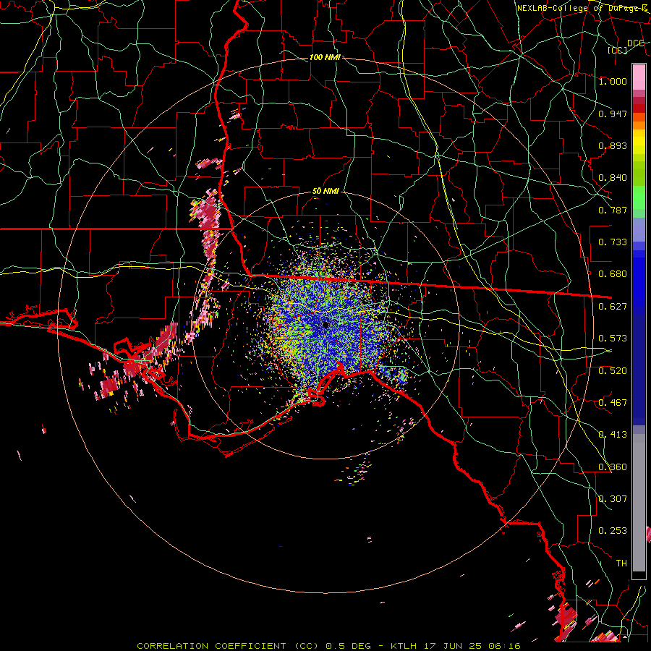Click the 0.893 scale value

click(613, 145)
